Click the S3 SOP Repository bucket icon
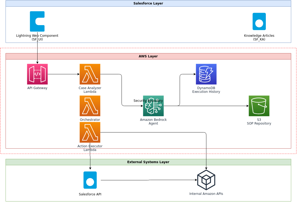 point(259,106)
